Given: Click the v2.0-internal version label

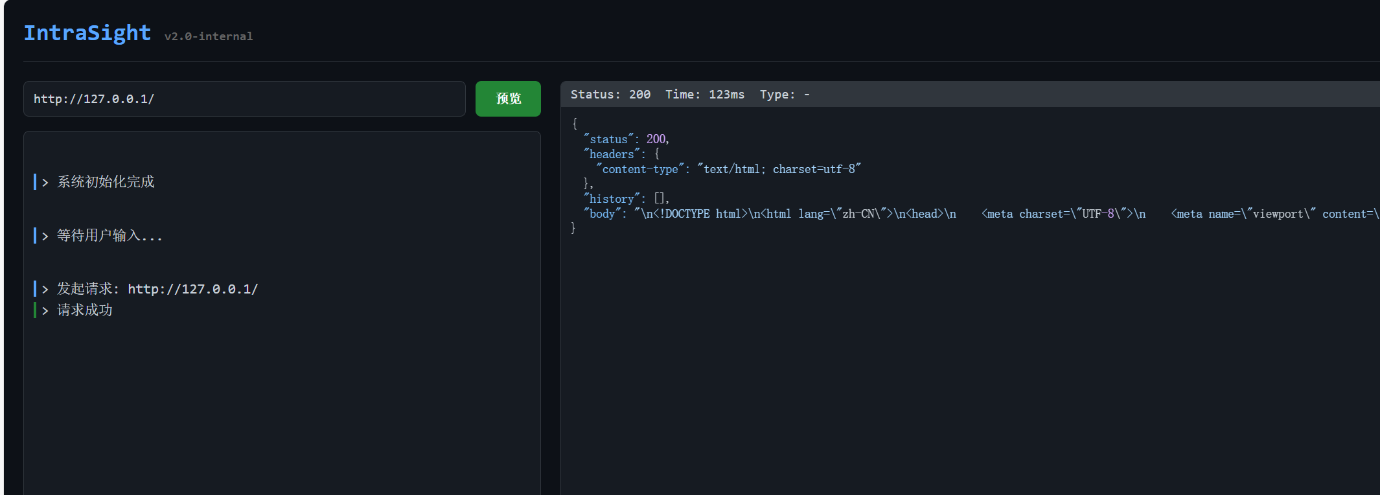Looking at the screenshot, I should (x=208, y=36).
